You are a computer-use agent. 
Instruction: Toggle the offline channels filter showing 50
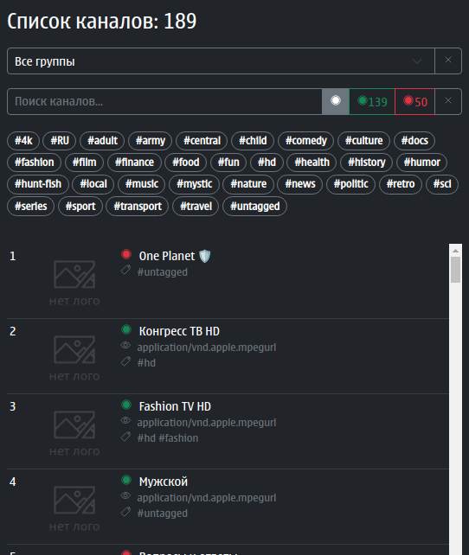coord(414,101)
